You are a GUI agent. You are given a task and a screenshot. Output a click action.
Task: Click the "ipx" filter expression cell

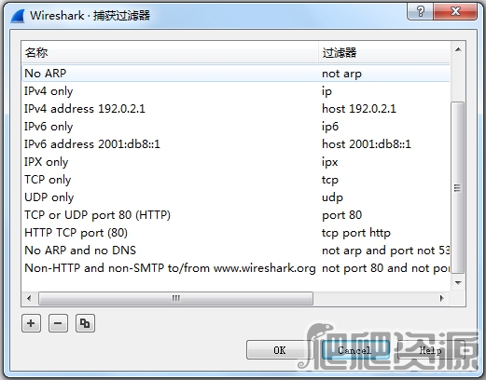tap(329, 162)
